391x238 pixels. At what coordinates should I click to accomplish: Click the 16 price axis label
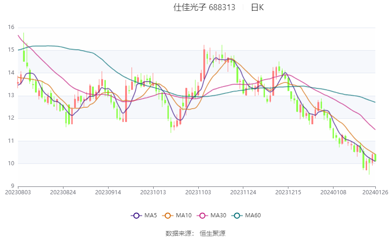pos(11,27)
